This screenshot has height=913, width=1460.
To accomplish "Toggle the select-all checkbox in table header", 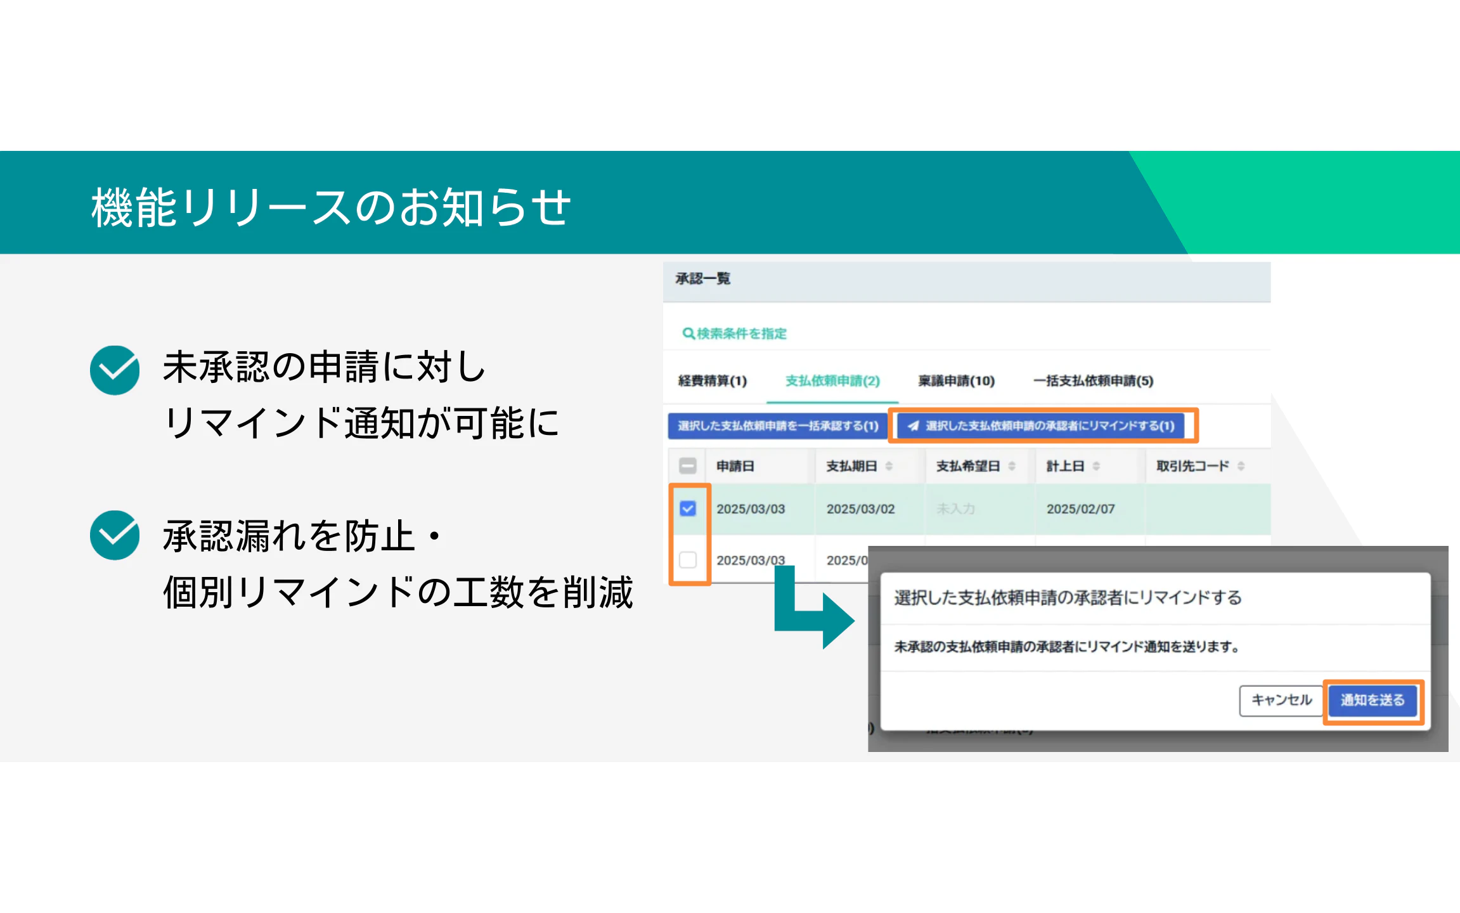I will coord(688,466).
